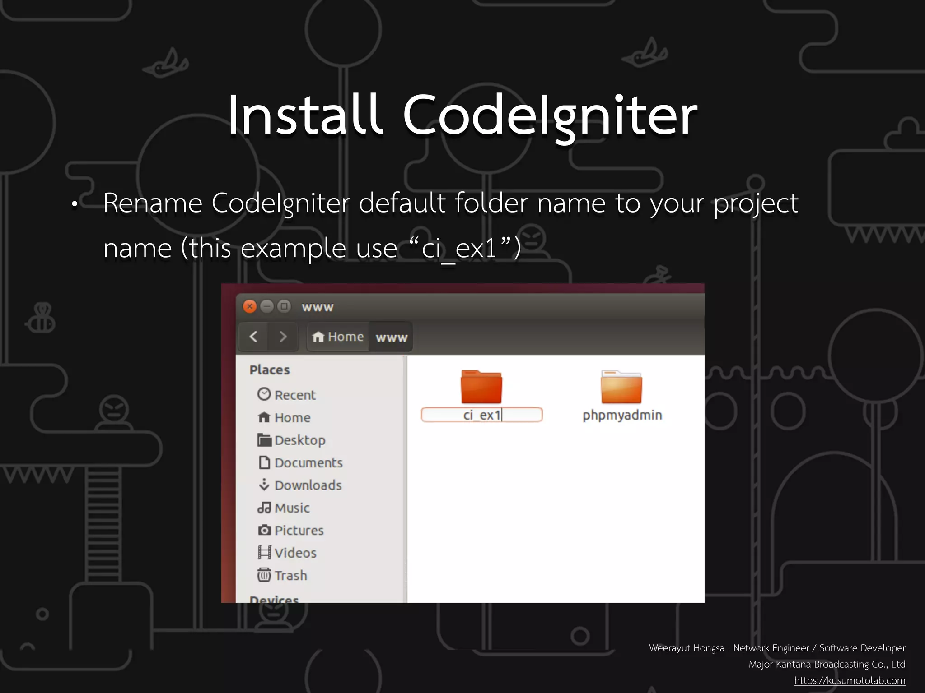Click the Downloads arrow icon in sidebar
Screen dimensions: 925x693
[264, 485]
